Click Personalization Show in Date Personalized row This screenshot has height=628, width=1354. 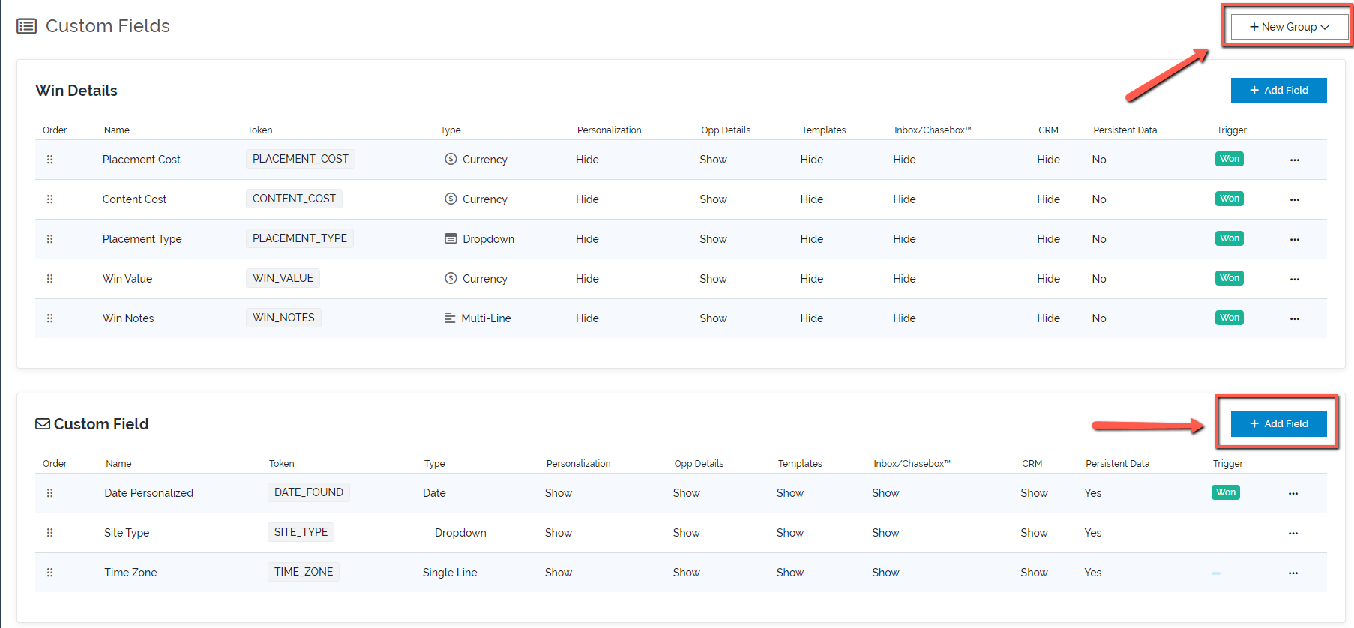[x=559, y=493]
